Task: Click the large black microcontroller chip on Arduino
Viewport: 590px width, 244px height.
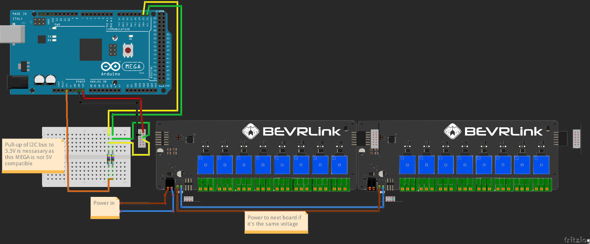Action: (x=91, y=50)
